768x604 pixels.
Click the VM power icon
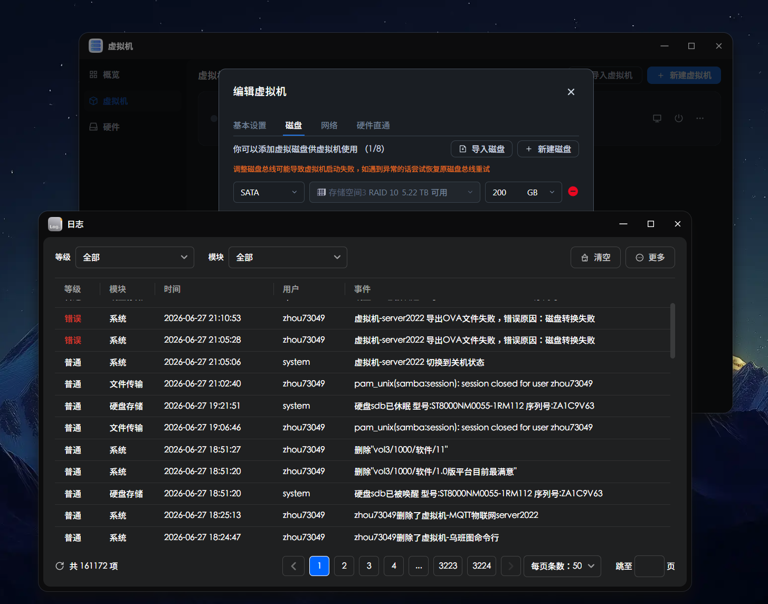pyautogui.click(x=679, y=118)
